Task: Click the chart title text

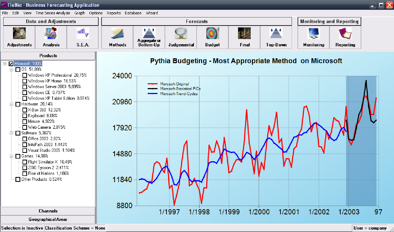Action: [246, 61]
